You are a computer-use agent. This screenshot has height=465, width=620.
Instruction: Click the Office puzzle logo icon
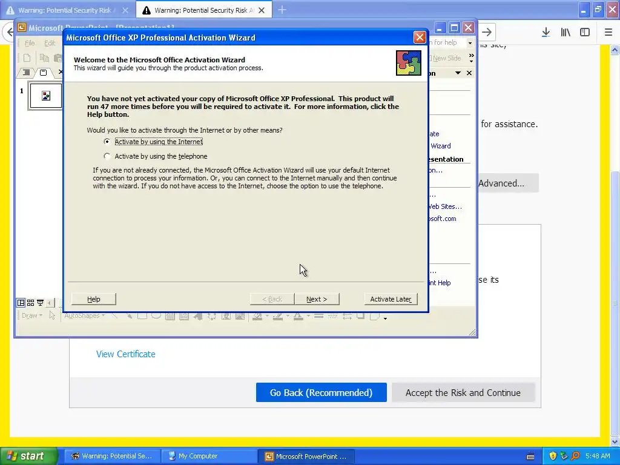(x=409, y=63)
